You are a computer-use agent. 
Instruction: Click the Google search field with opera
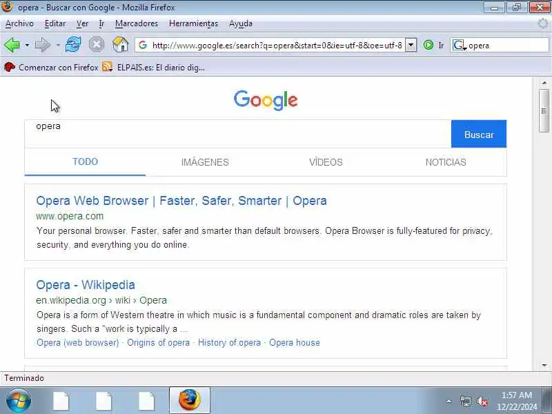[x=237, y=134]
